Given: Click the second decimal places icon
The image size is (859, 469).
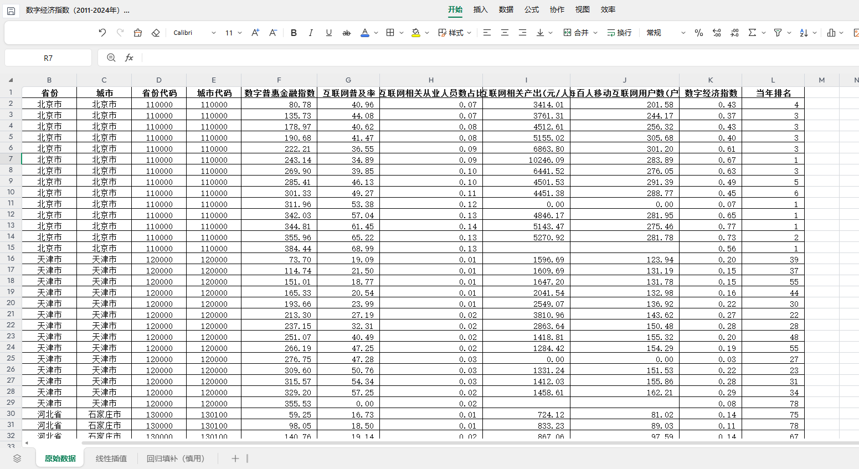Looking at the screenshot, I should click(x=734, y=33).
